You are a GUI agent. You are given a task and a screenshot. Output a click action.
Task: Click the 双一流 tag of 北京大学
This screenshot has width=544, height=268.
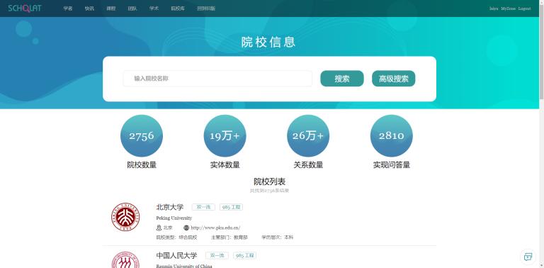point(204,207)
